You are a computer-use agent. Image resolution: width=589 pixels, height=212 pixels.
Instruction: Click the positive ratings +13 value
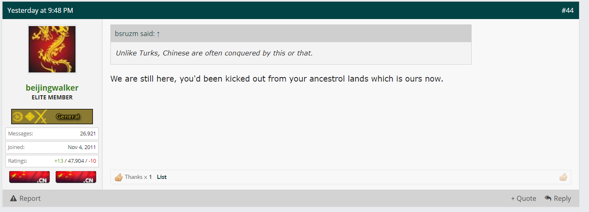click(58, 161)
